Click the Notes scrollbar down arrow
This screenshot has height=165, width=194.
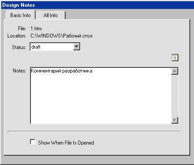175,120
